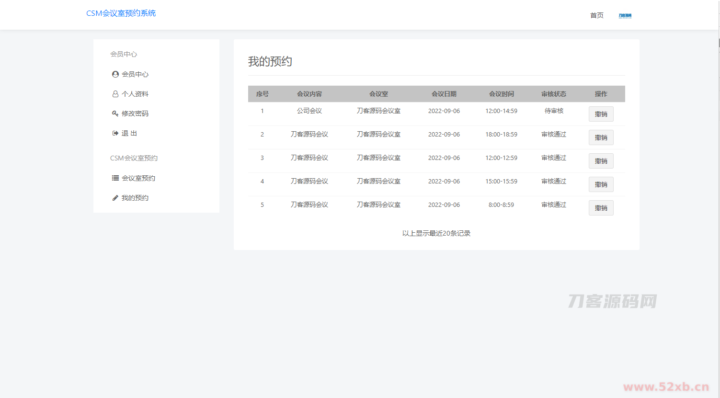Click the pencil icon for 我的预约
720x398 pixels.
tap(115, 198)
